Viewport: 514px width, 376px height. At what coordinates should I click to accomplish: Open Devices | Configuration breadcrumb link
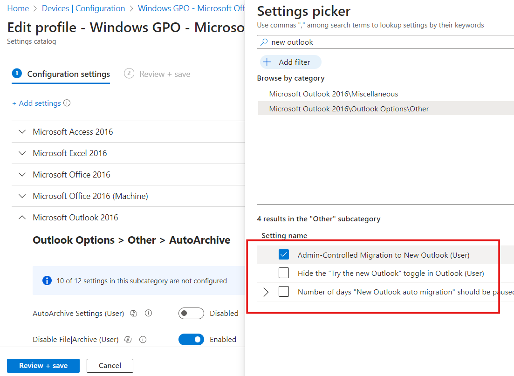coord(83,8)
